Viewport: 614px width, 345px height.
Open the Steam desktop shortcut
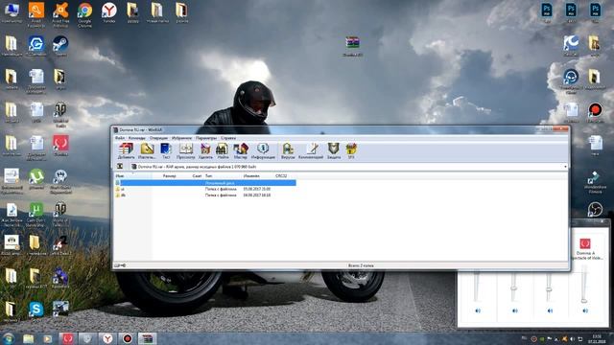(60, 46)
